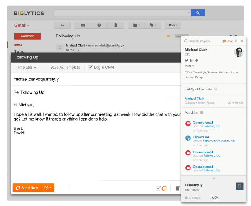The image size is (251, 206).
Task: Open Michael Clark's LinkedIn profile icon
Action: tap(192, 60)
